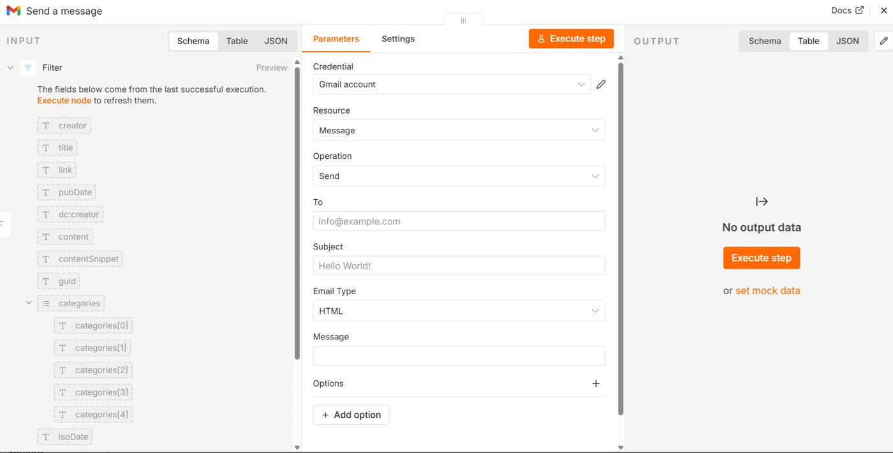The width and height of the screenshot is (893, 453).
Task: Open the Operation dropdown
Action: click(x=459, y=176)
